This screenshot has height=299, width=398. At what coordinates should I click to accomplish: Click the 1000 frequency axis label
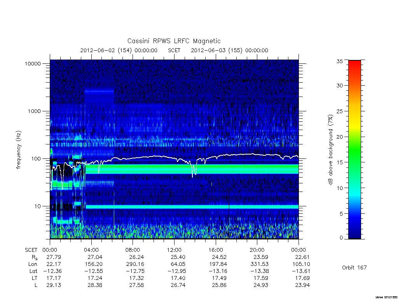[x=34, y=111]
